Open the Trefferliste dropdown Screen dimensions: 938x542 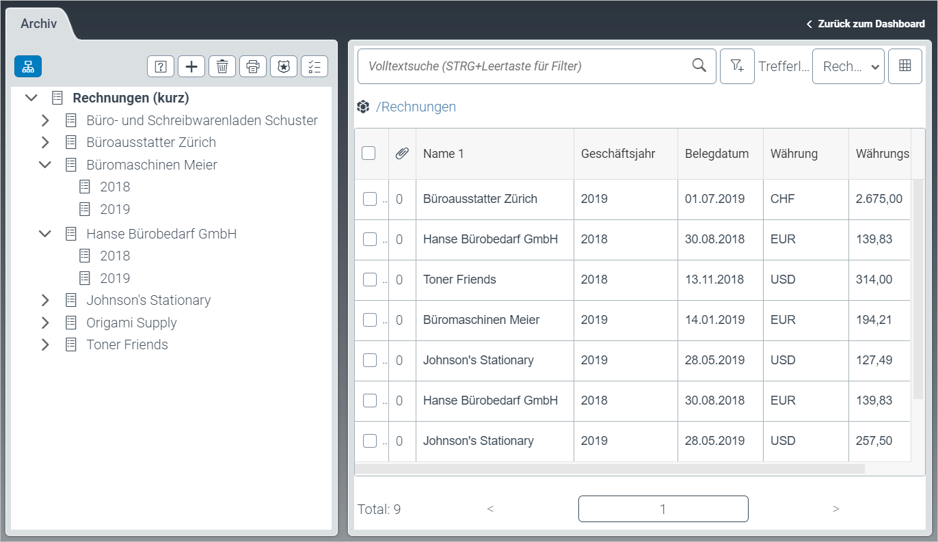848,66
